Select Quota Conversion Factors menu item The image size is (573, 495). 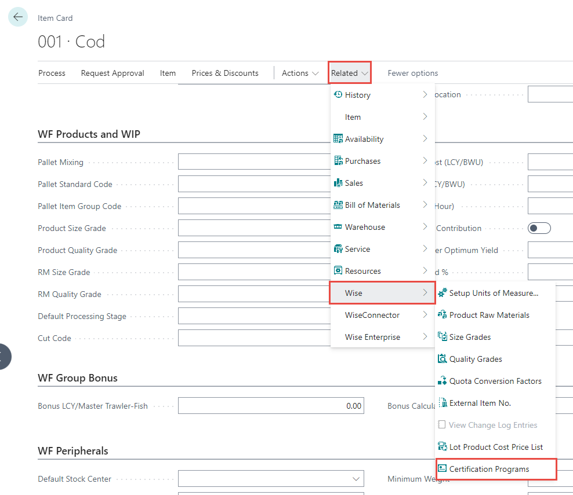(495, 381)
